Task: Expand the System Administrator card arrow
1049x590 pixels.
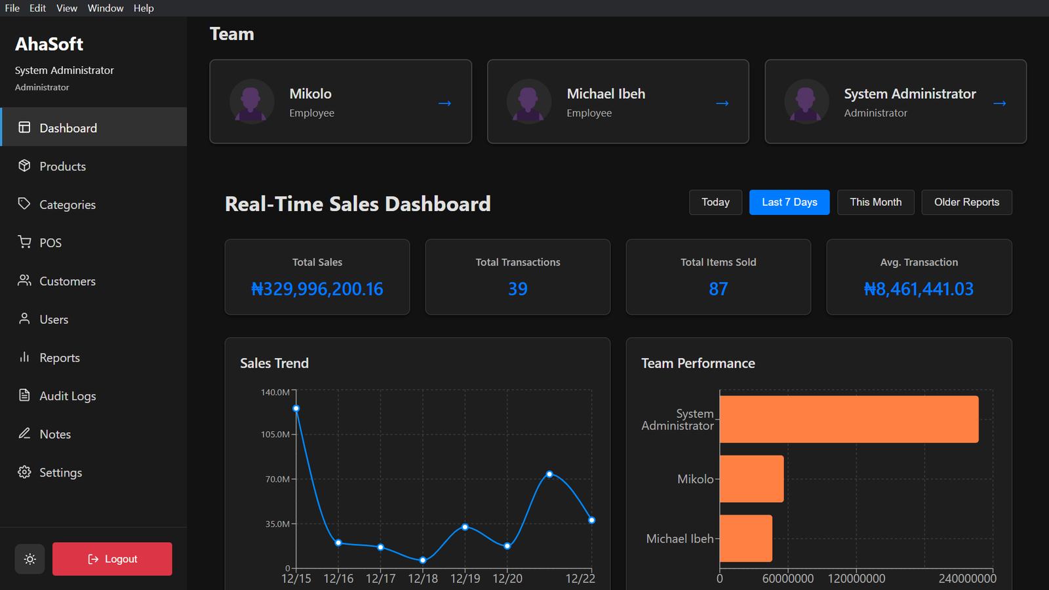Action: 999,103
